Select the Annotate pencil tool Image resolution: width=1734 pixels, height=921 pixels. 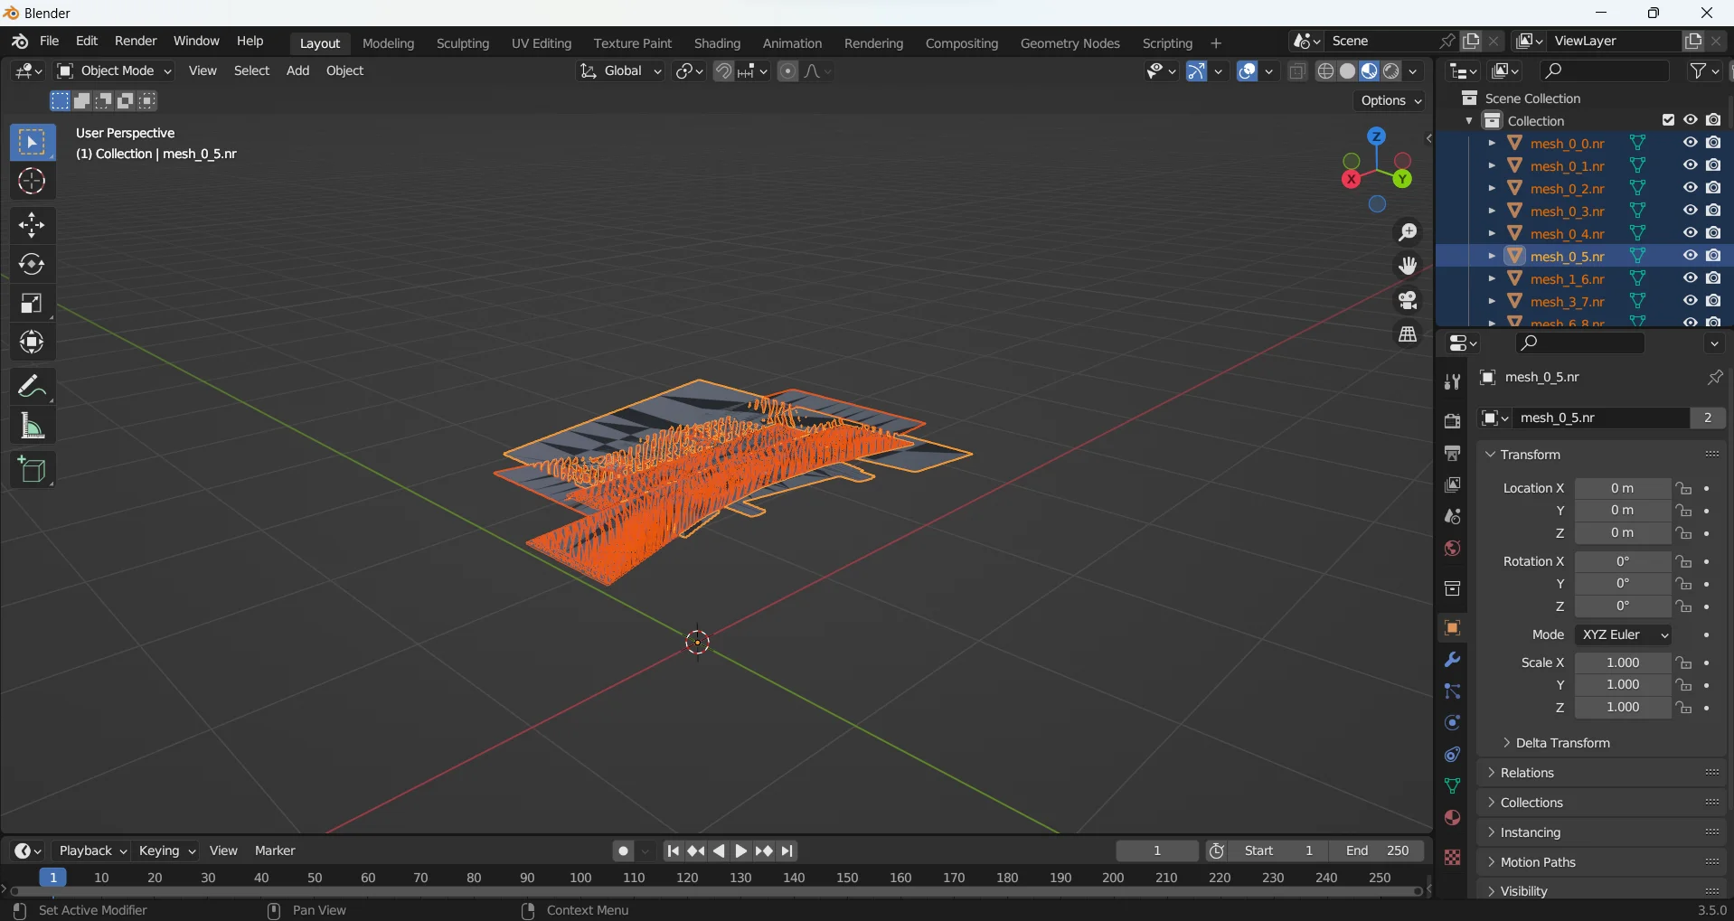(32, 387)
